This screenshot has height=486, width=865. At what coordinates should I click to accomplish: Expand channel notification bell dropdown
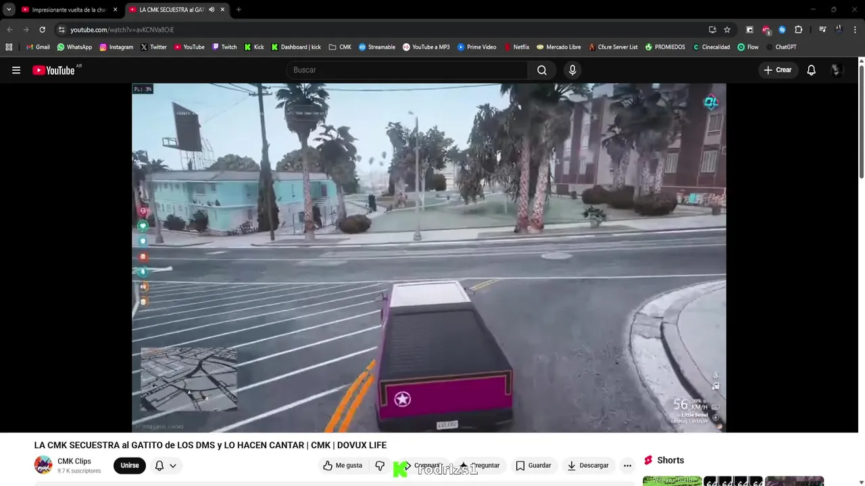click(165, 465)
